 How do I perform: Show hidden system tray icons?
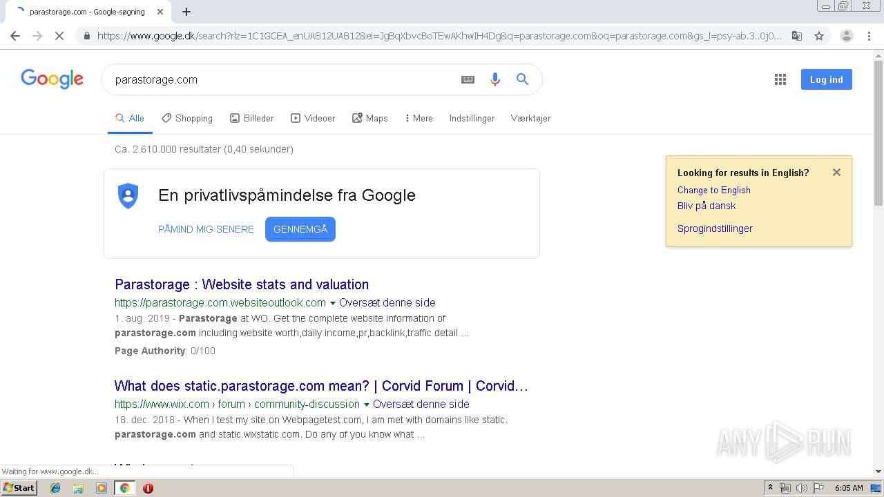pos(770,488)
